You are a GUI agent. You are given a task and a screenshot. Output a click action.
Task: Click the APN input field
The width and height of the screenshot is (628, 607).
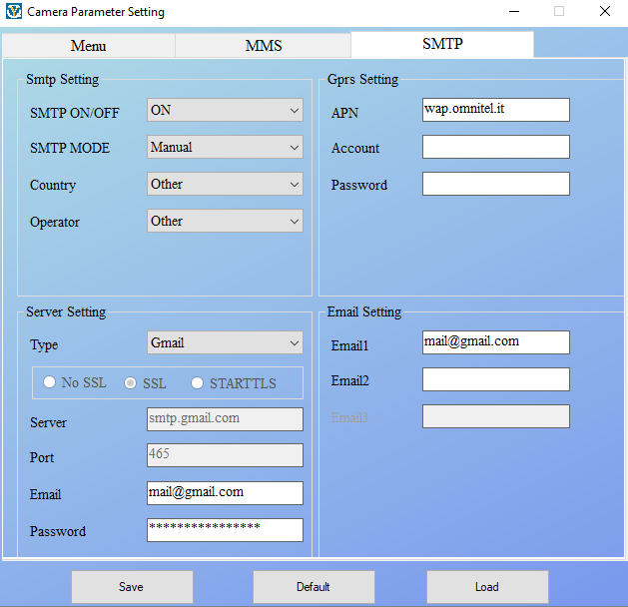click(x=495, y=110)
